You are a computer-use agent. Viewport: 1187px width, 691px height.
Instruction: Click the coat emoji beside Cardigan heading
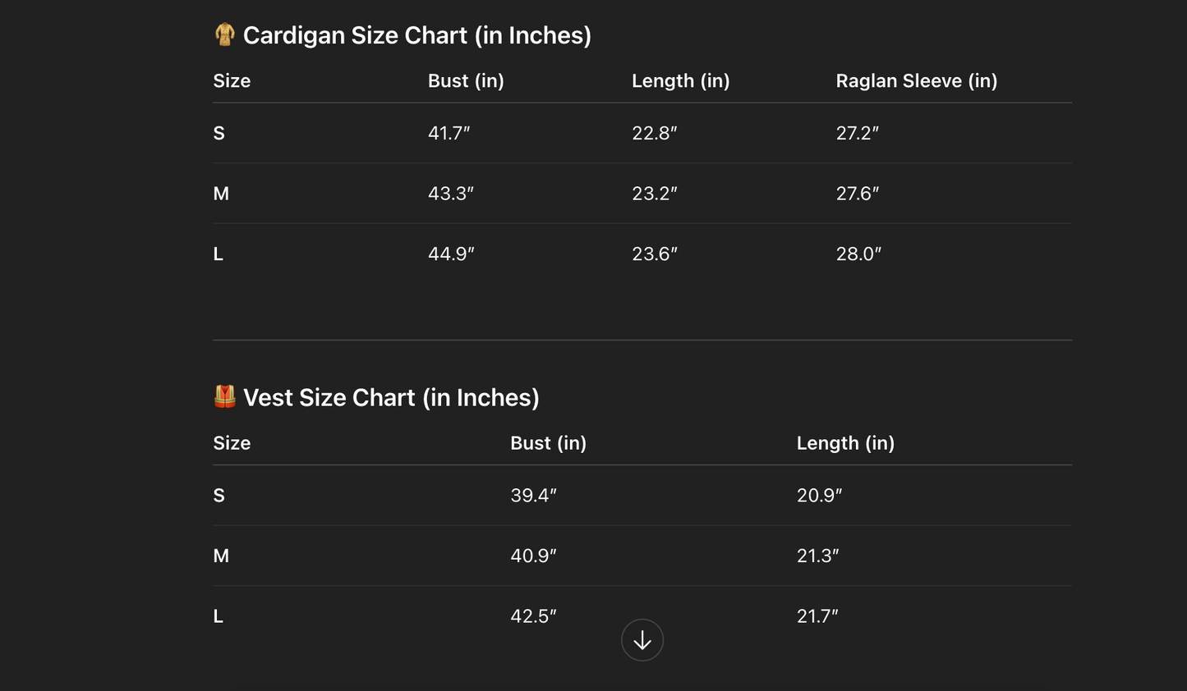coord(224,34)
